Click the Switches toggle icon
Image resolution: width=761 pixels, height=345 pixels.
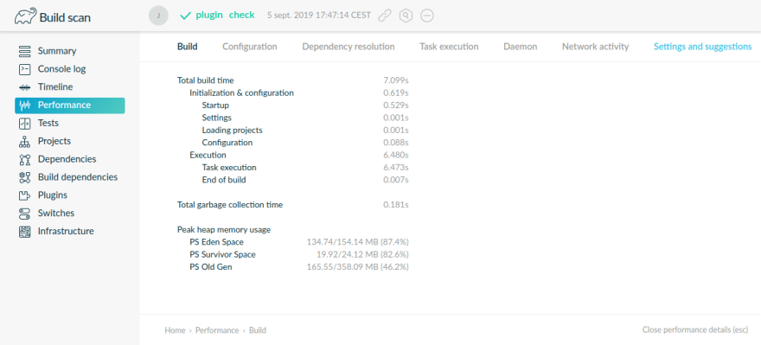24,213
